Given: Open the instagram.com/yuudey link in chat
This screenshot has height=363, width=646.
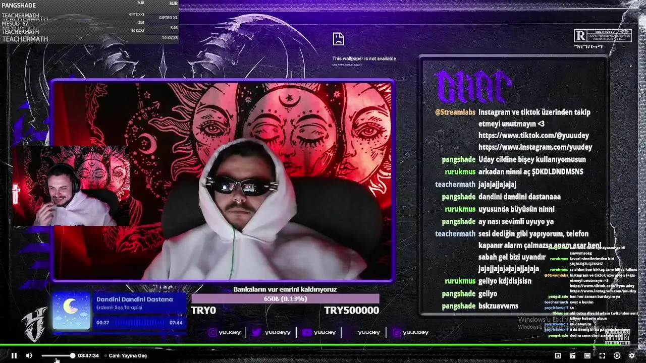Looking at the screenshot, I should [x=535, y=147].
